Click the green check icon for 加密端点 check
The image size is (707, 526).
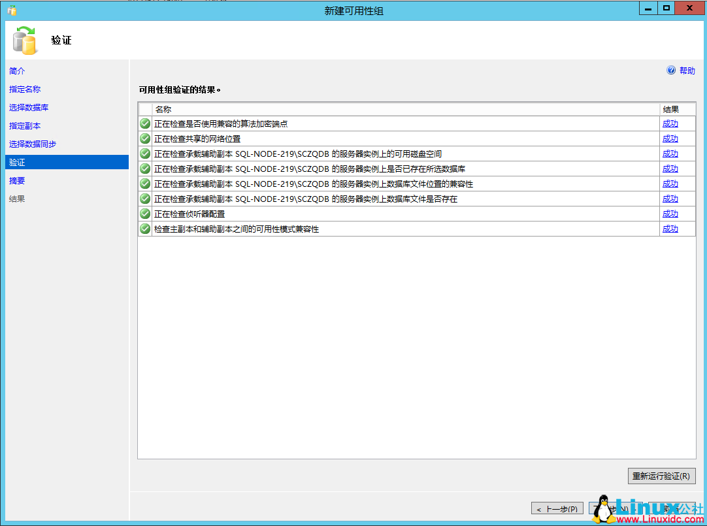tap(144, 123)
